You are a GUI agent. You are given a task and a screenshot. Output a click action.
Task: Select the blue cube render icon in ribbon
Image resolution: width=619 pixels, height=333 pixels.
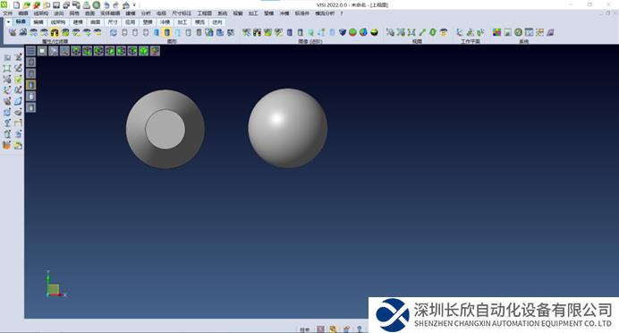343,32
